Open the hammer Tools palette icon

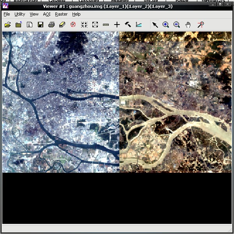128,25
